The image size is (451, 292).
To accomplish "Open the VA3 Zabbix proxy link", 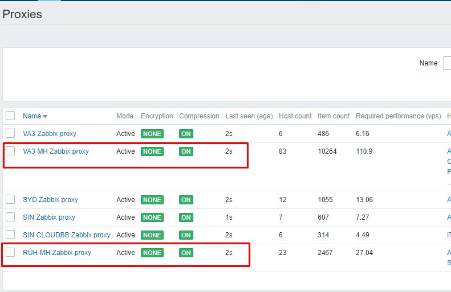I will pos(49,134).
